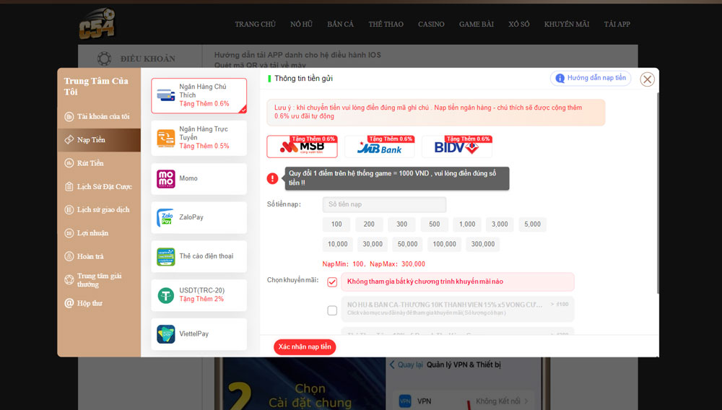Select Ngân Hàng Chú Thích payment method
This screenshot has width=722, height=410.
(199, 95)
